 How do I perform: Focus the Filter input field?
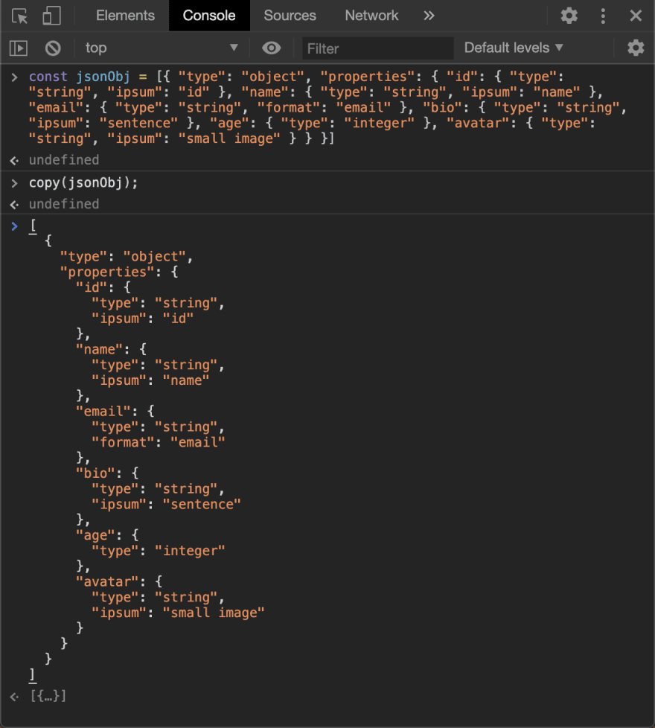tap(378, 48)
